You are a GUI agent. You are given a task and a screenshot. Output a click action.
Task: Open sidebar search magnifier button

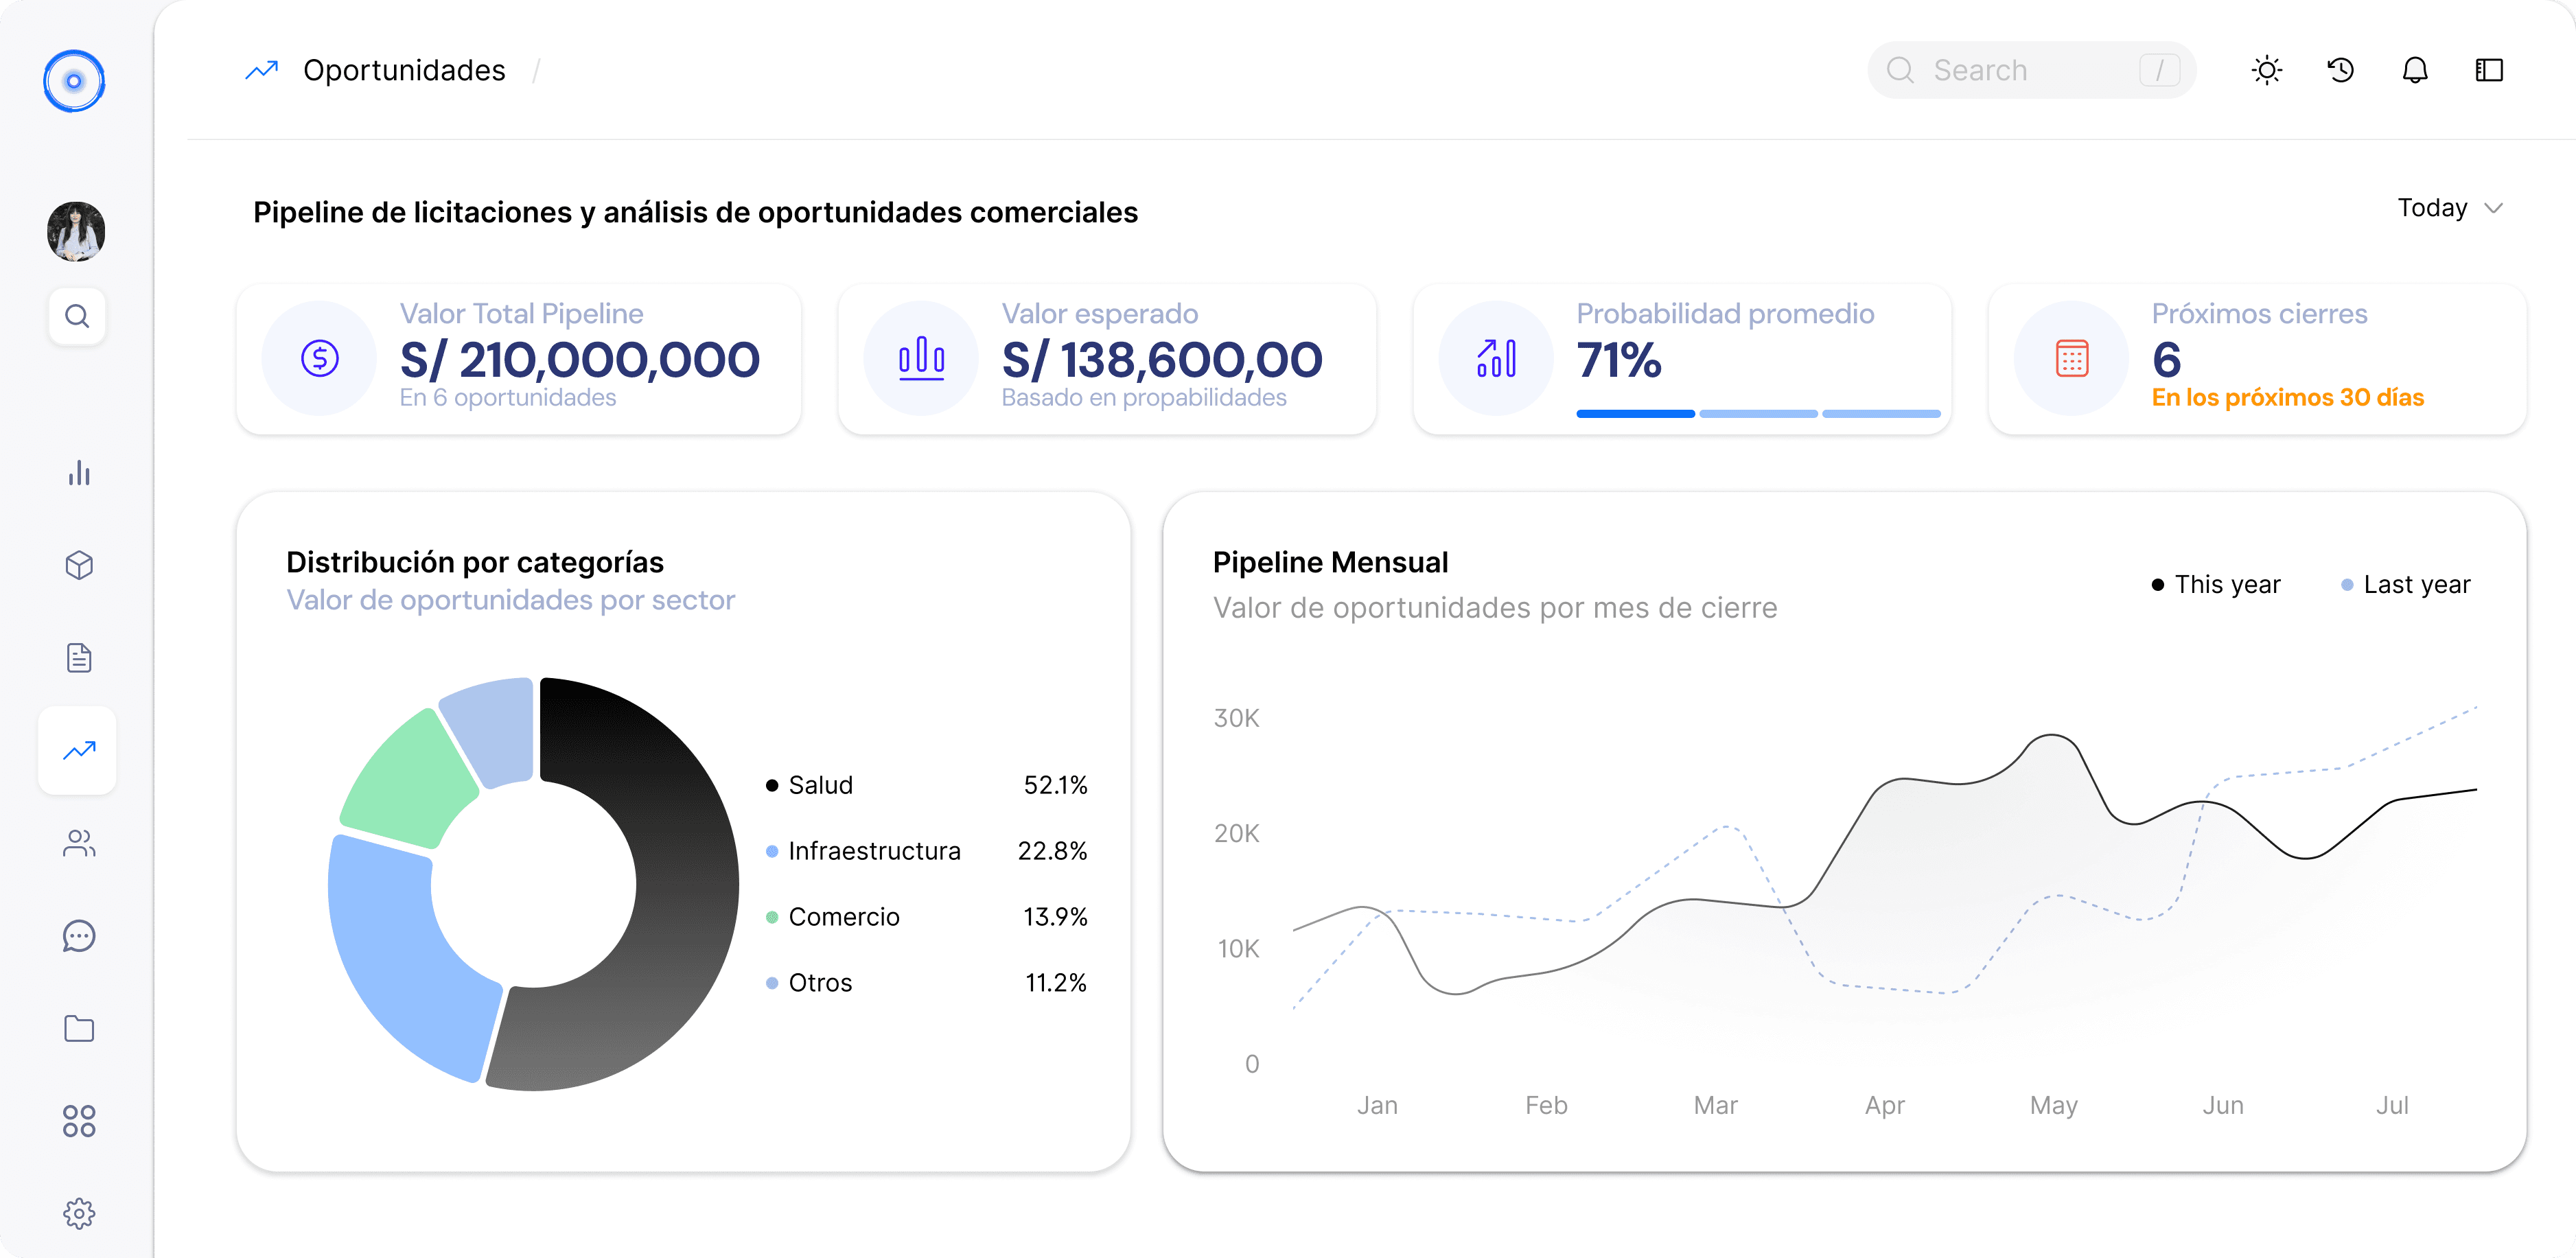click(x=77, y=316)
